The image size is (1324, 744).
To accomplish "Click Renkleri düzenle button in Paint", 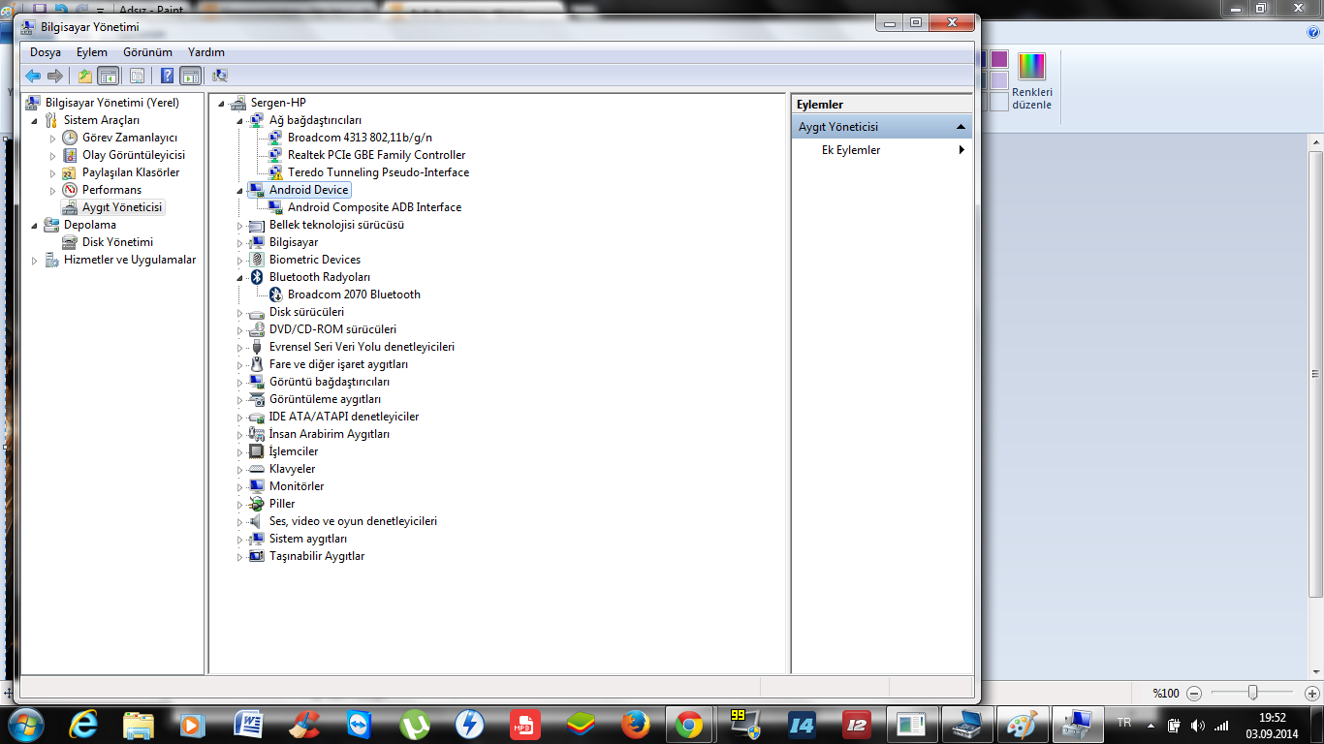I will coord(1031,81).
